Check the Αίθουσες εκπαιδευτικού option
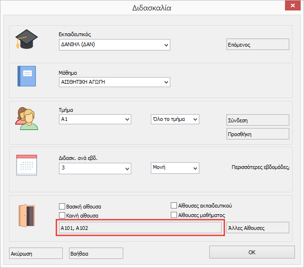 coord(174,206)
